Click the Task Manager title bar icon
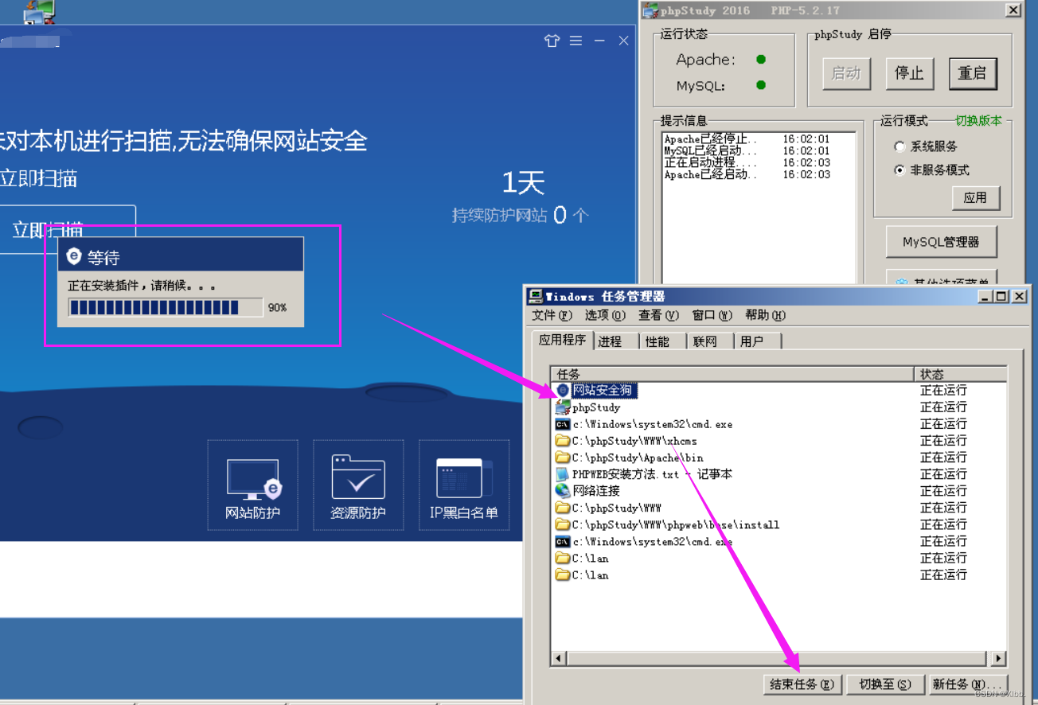 [536, 297]
